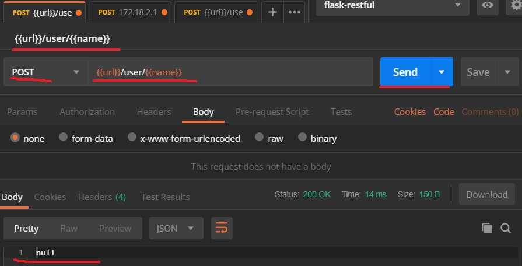Select x-www-form-urlencoded body type
Viewport: 522px width, 266px height.
point(132,137)
